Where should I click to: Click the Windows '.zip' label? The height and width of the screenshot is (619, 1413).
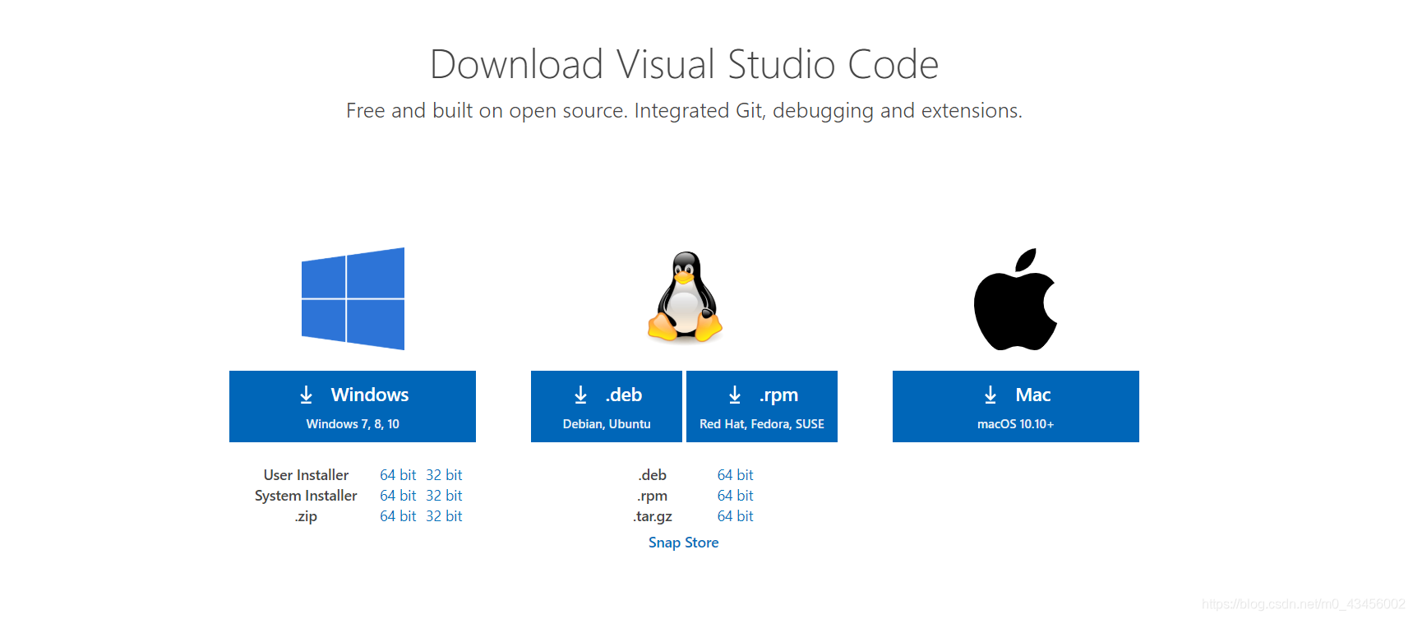point(306,516)
